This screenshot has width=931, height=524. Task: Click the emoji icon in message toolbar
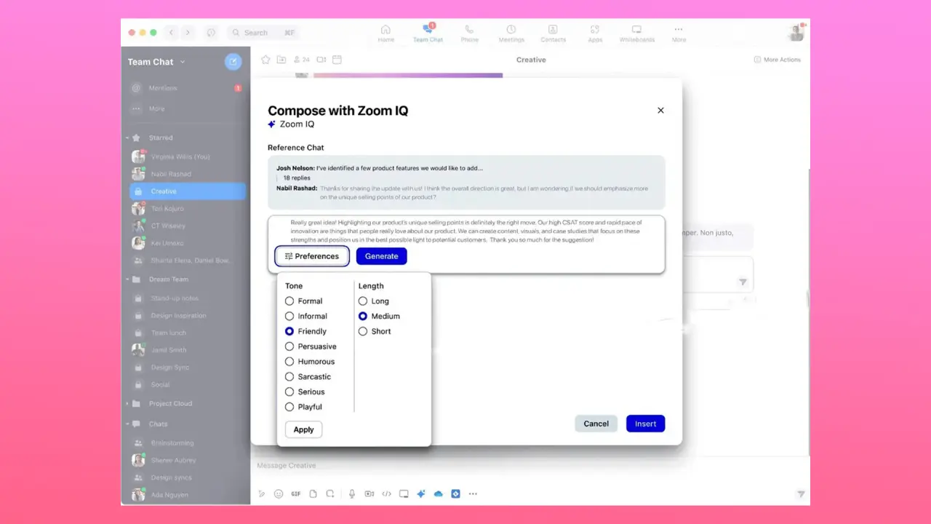(x=279, y=493)
